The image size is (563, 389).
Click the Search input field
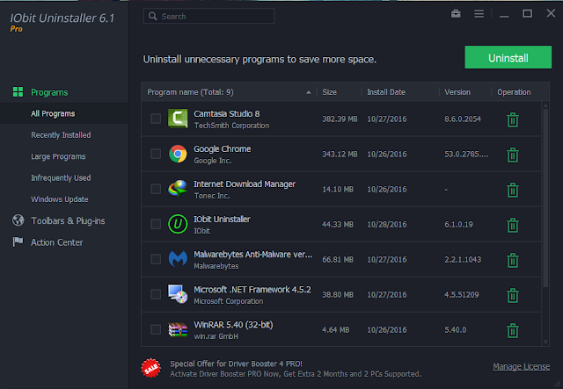(x=209, y=16)
